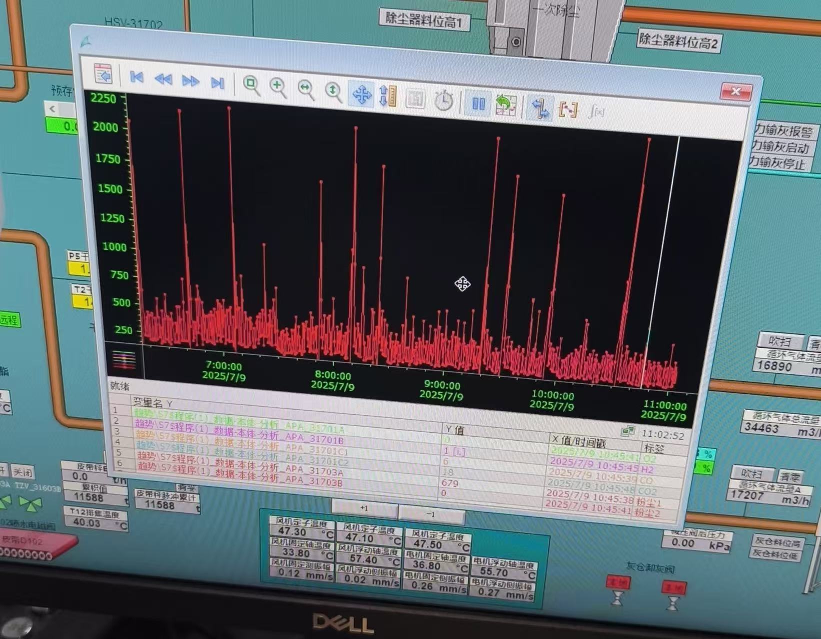Screen dimensions: 821x639
Task: Click the 吹扫 button above 循环气体流量A
Action: [x=751, y=474]
